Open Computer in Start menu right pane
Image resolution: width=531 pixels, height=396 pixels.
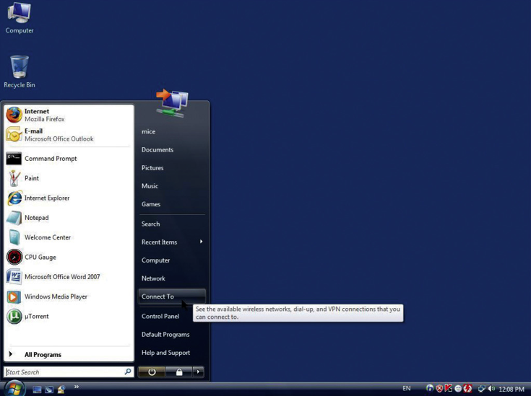click(x=172, y=260)
